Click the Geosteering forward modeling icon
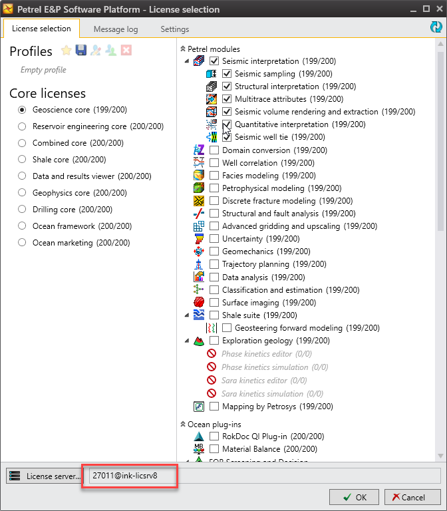The height and width of the screenshot is (511, 447). 212,328
